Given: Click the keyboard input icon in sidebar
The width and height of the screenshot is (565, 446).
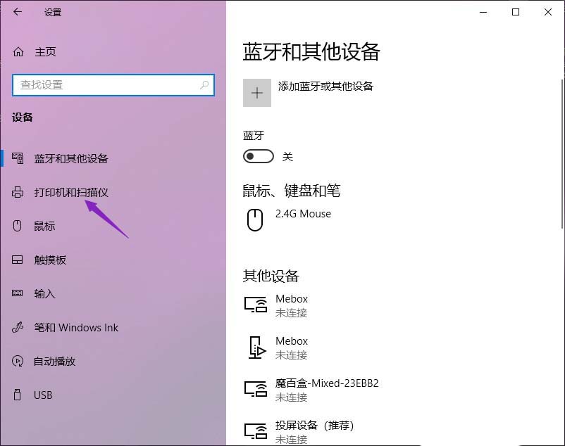Looking at the screenshot, I should coord(18,293).
